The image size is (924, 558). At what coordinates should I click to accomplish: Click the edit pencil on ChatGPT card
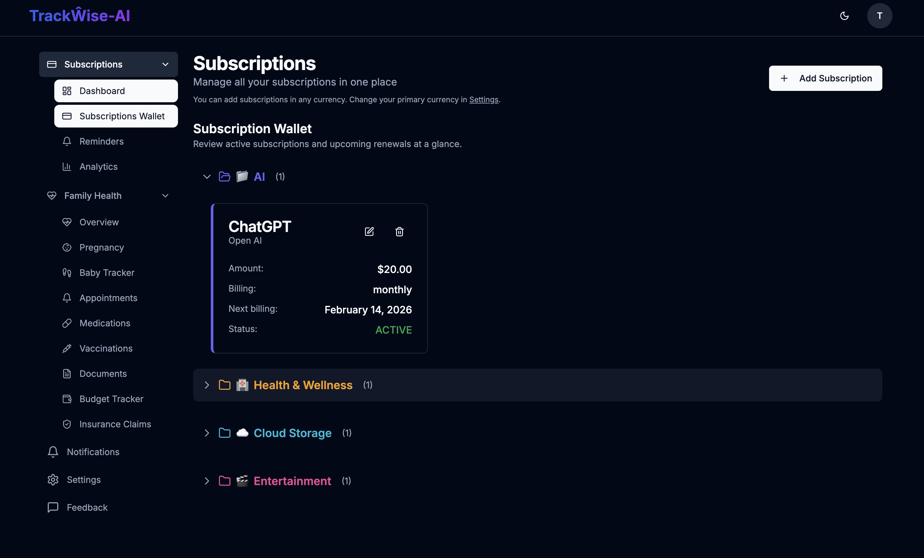(369, 231)
